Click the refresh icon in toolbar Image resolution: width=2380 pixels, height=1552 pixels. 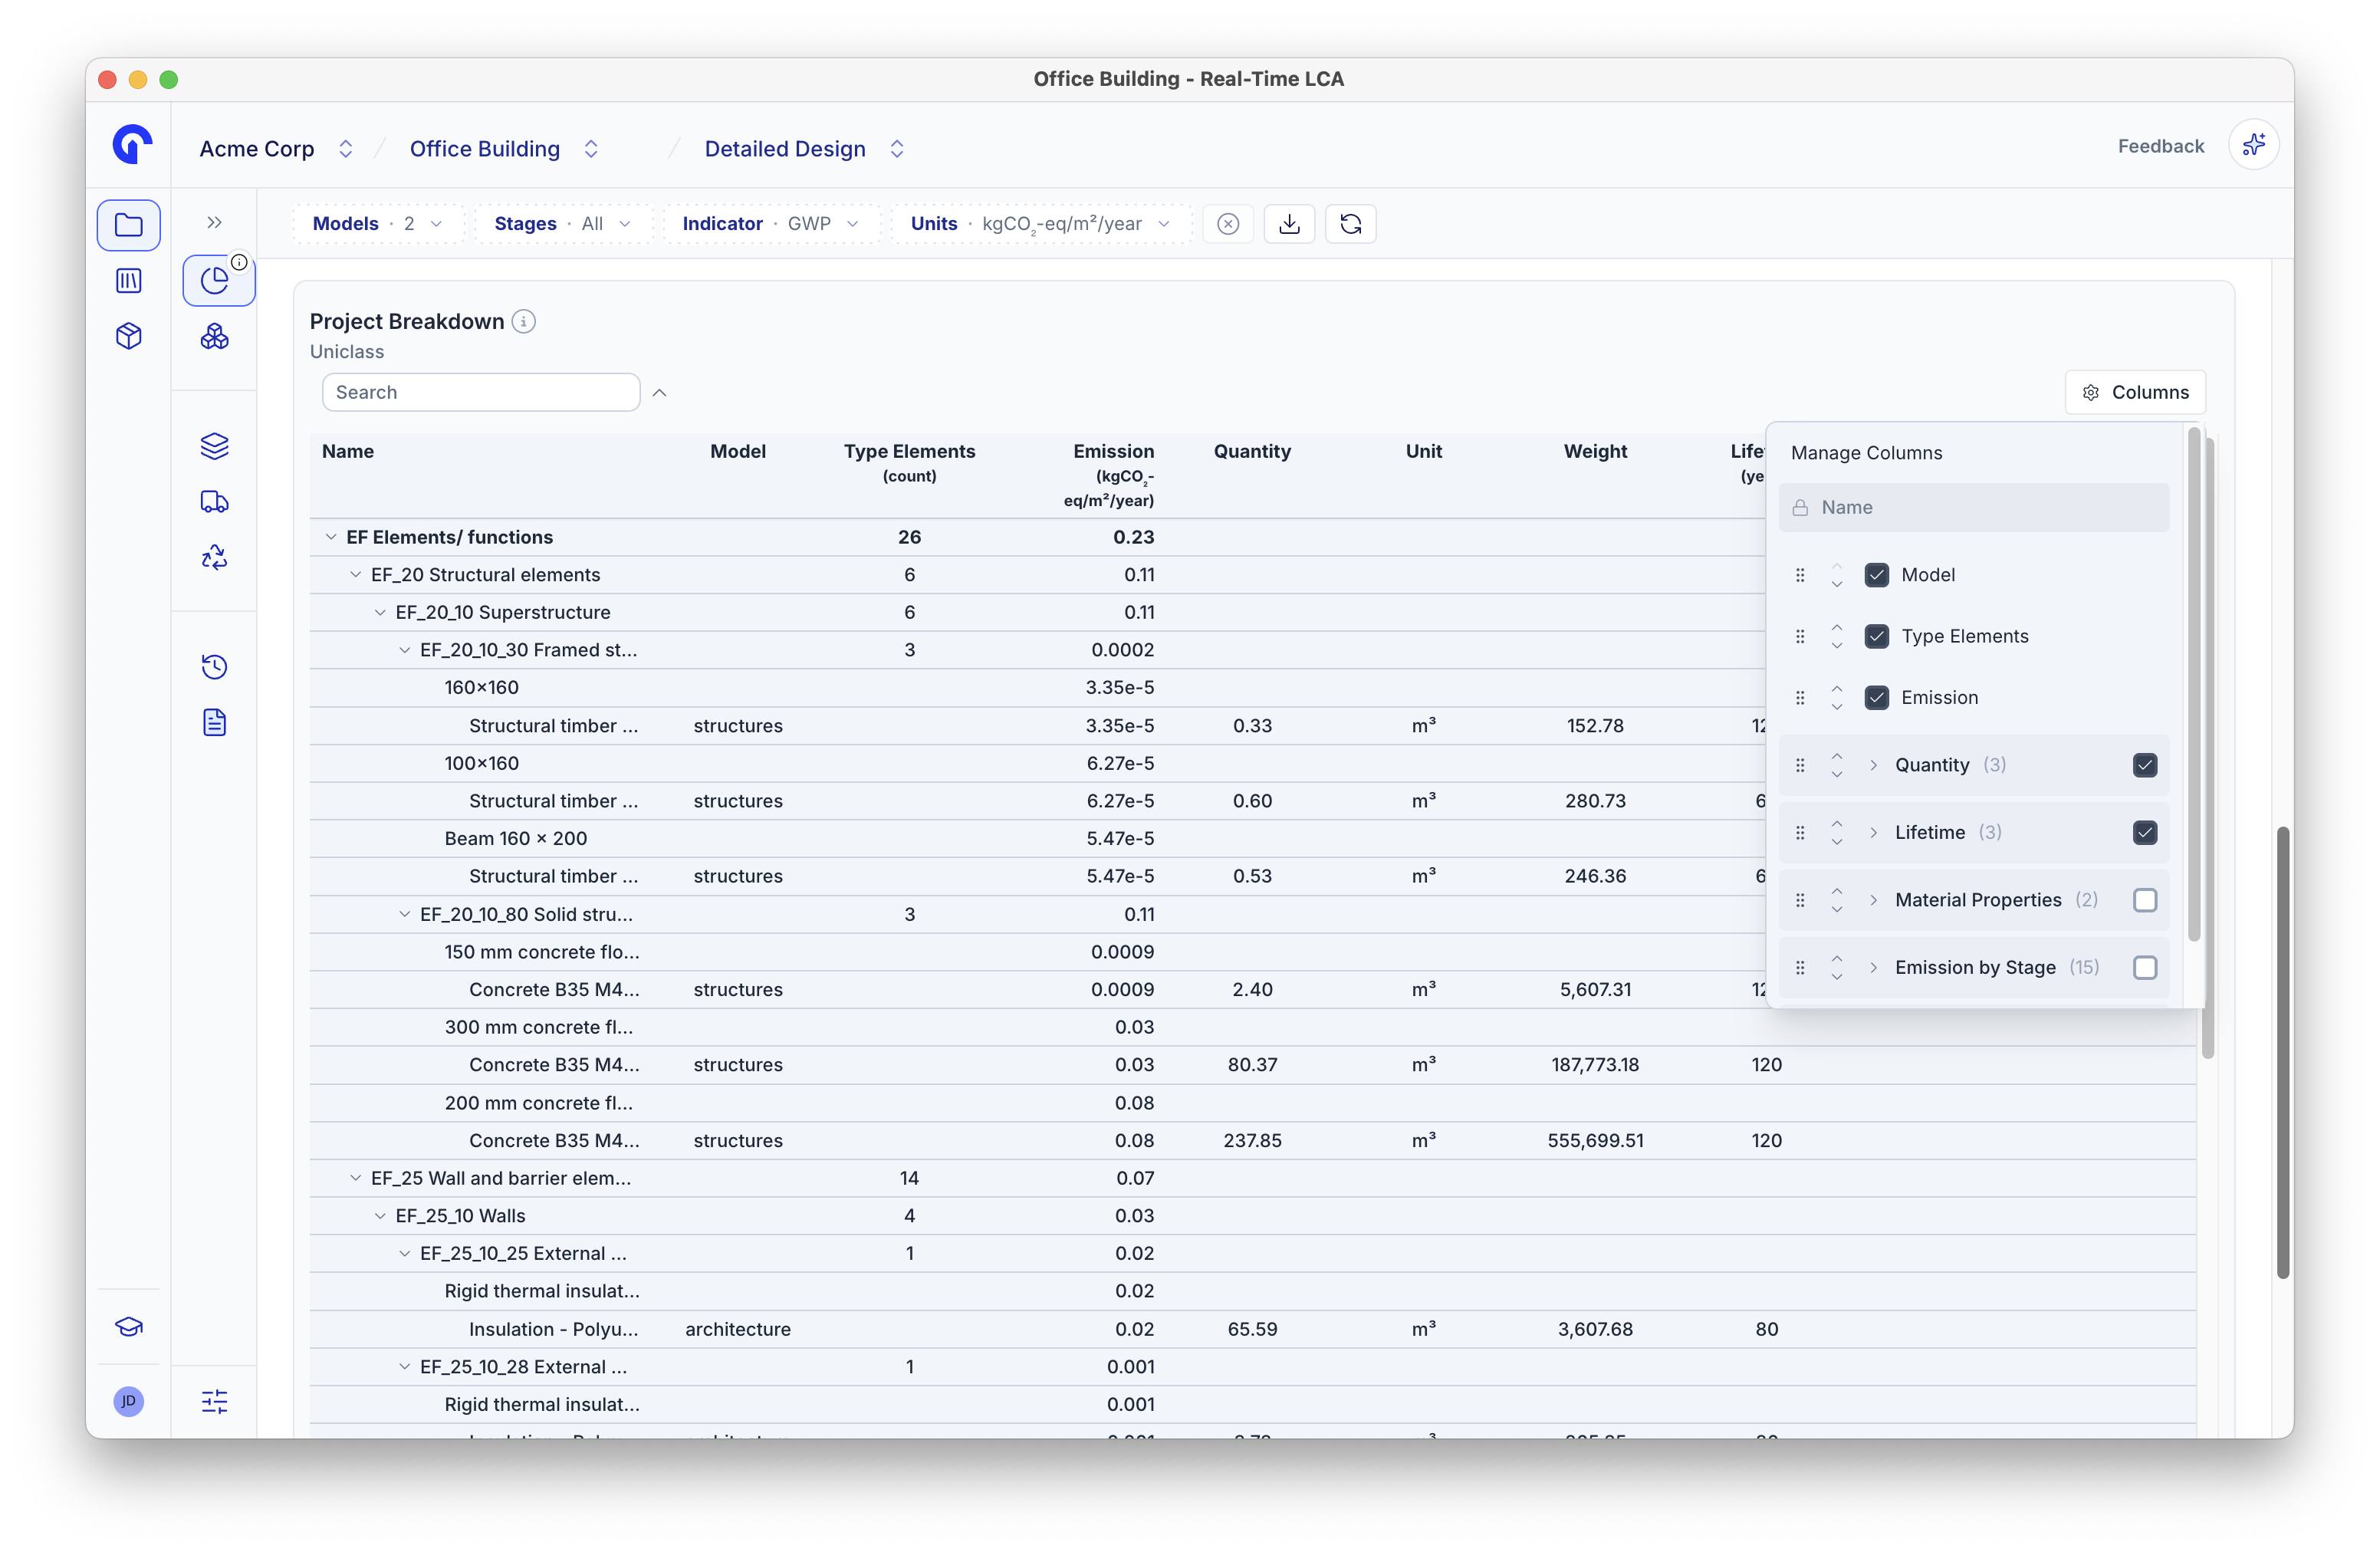click(x=1351, y=224)
